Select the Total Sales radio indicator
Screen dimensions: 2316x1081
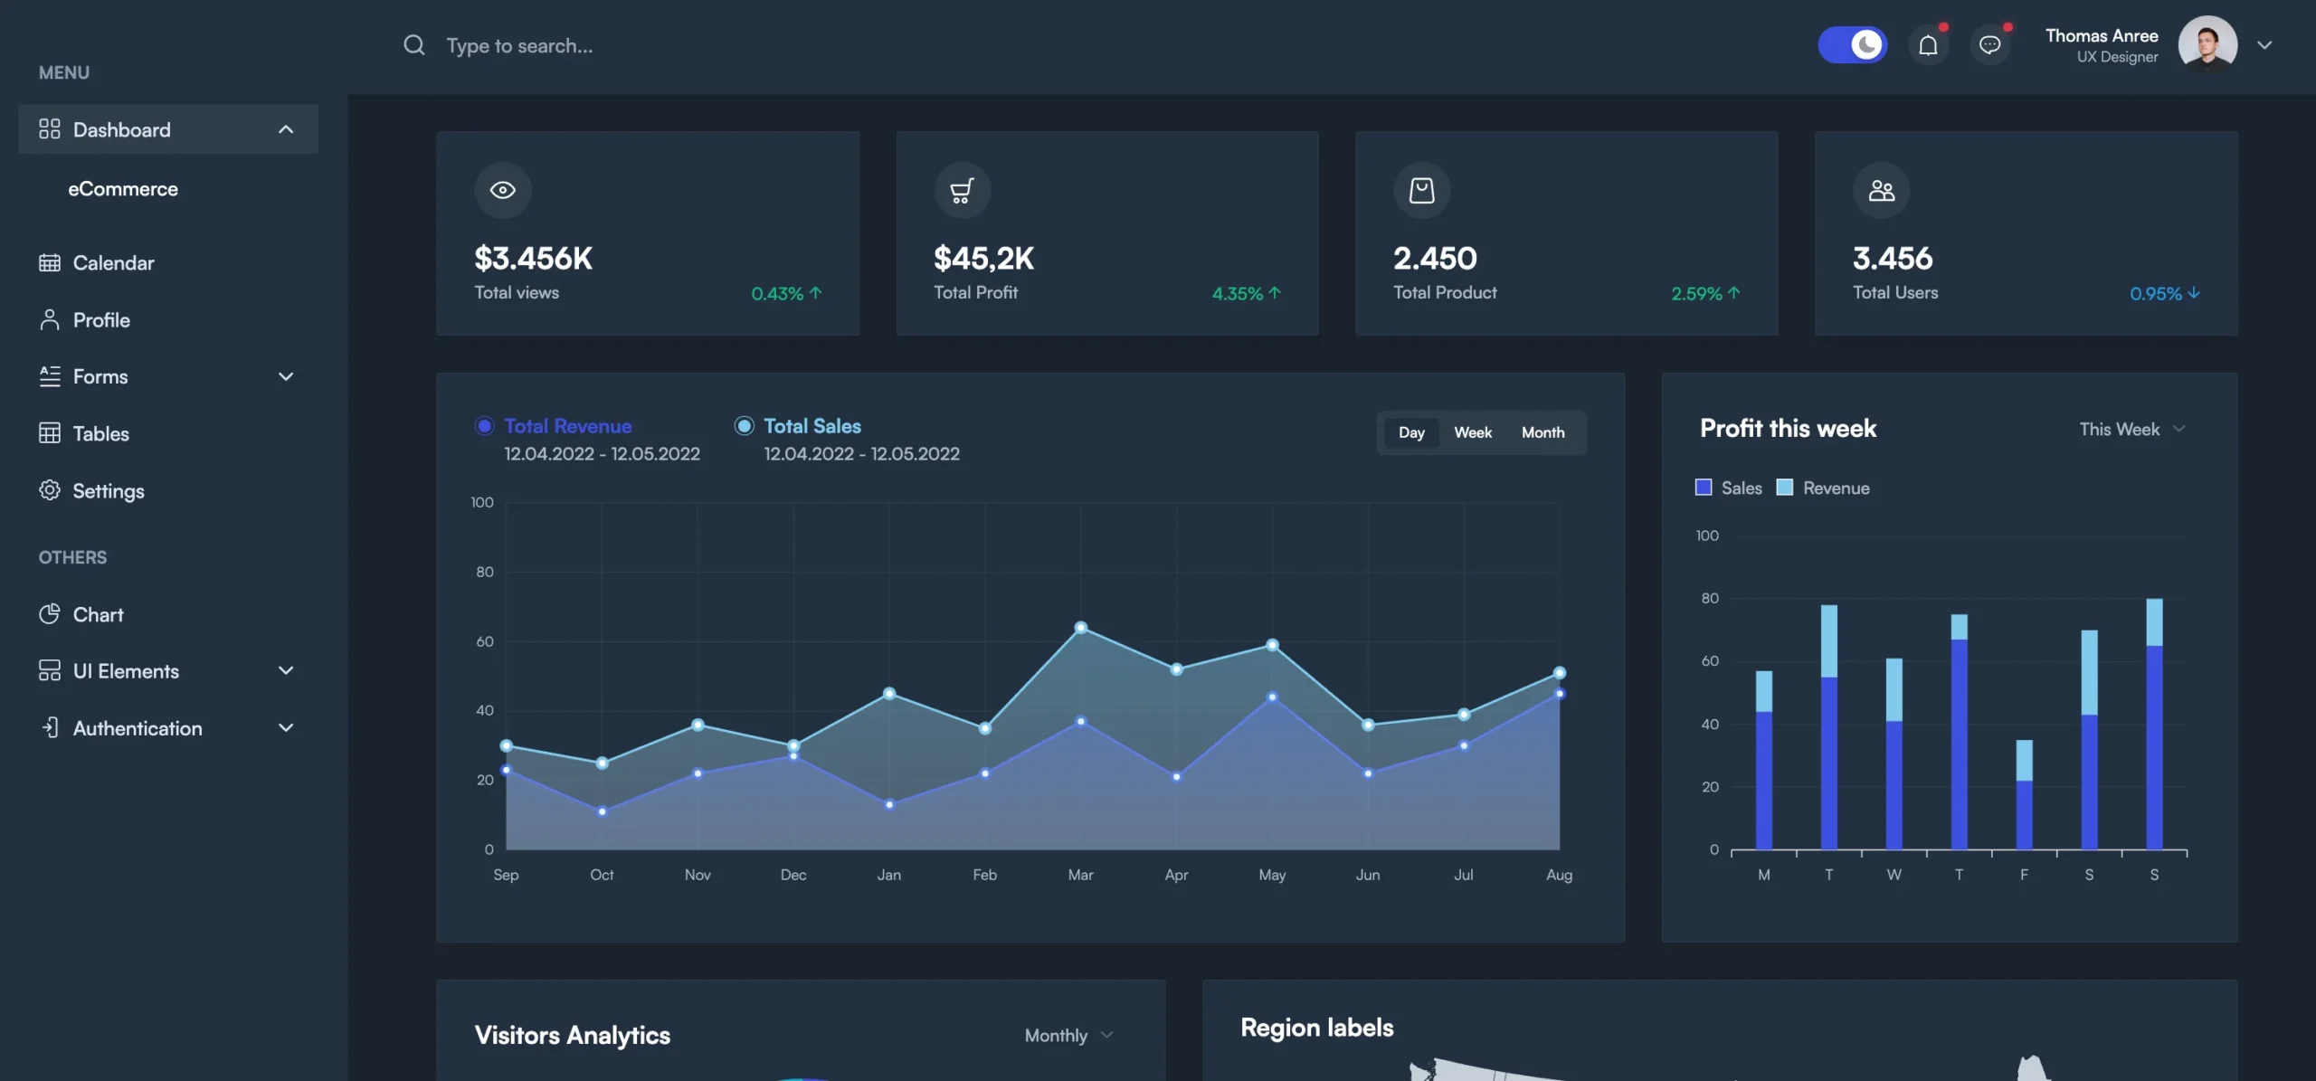[x=744, y=425]
